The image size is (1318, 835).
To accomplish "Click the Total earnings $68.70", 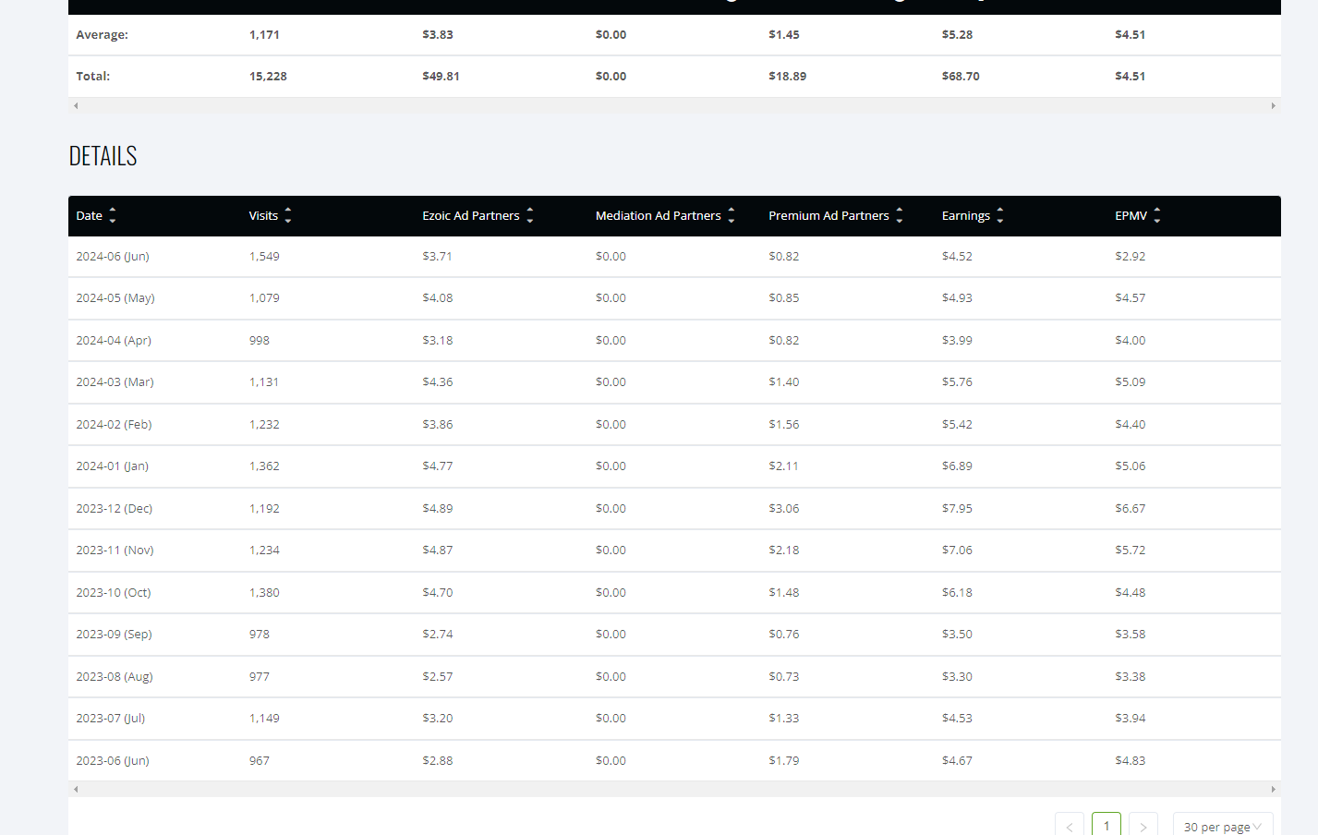I will pos(961,77).
